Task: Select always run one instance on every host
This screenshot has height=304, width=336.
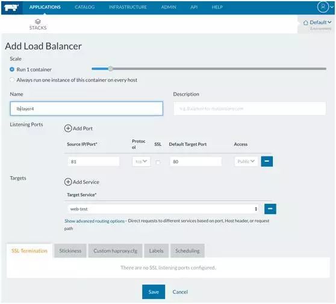Action: [12, 80]
